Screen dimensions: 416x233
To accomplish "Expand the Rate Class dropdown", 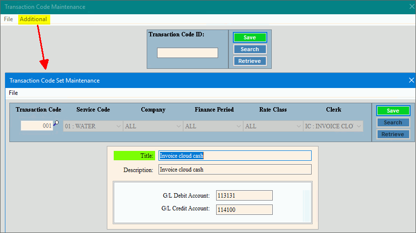I will coord(273,126).
